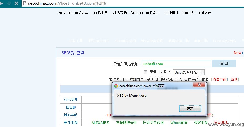Click the SEO信息 row label

point(71,100)
